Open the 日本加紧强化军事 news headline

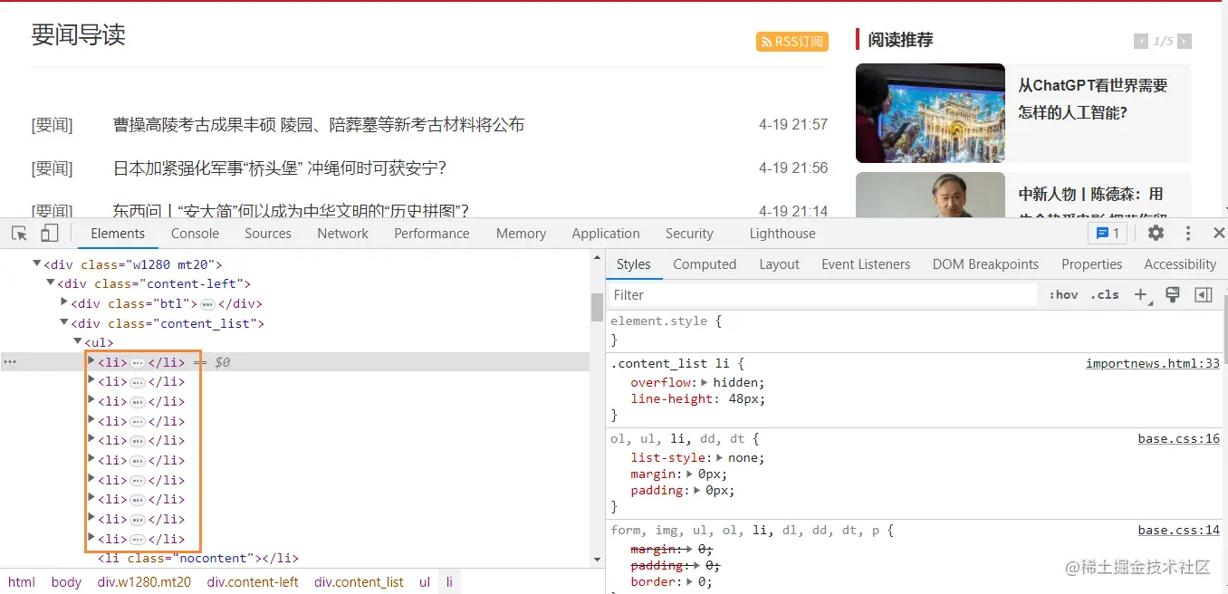click(280, 168)
